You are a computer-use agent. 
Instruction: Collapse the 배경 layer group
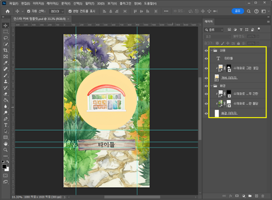211,86
